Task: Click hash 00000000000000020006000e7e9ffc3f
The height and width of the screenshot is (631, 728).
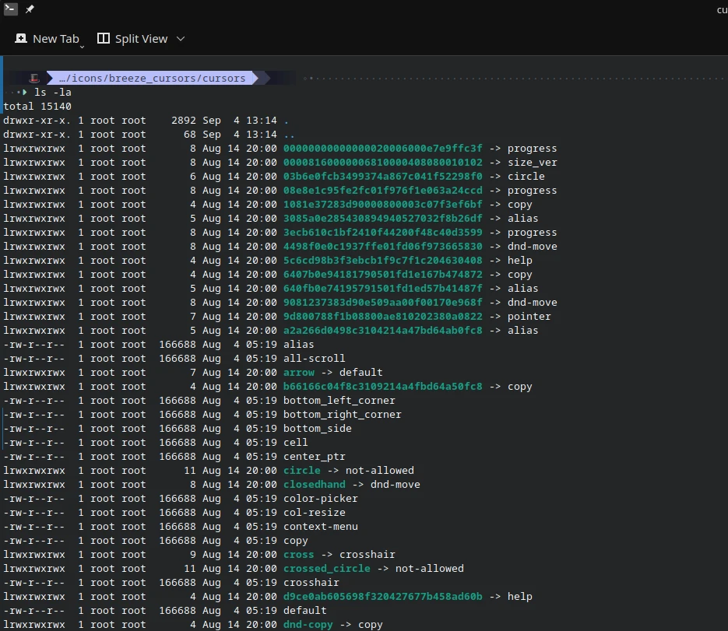Action: pos(382,149)
